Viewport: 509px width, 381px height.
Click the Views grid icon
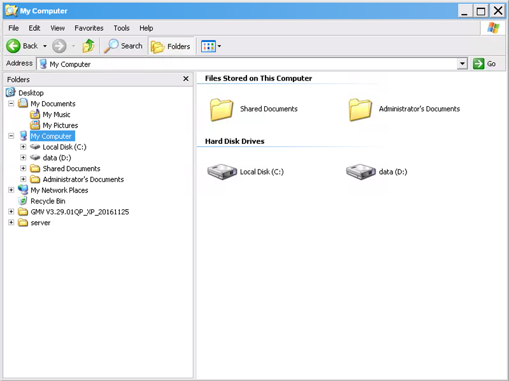208,46
